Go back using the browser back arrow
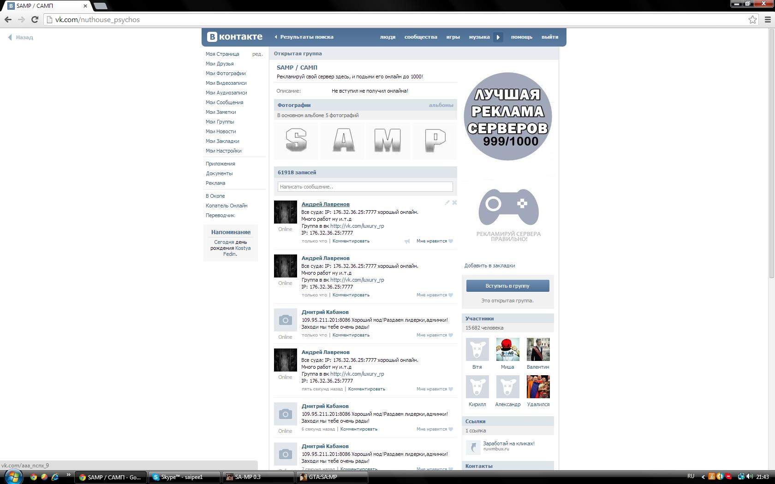This screenshot has width=775, height=484. click(x=8, y=19)
